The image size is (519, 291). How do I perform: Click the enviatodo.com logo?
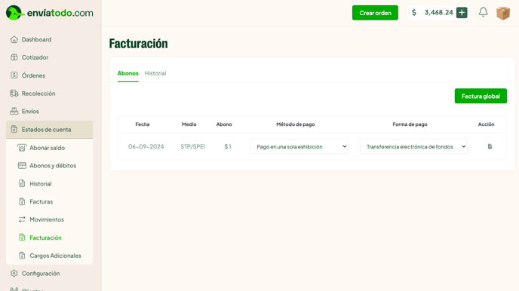pyautogui.click(x=50, y=13)
